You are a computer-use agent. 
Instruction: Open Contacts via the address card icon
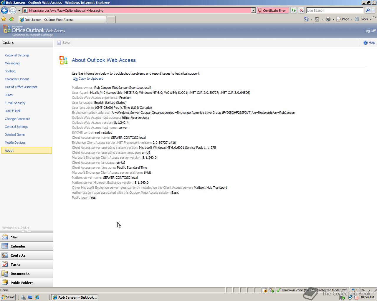pyautogui.click(x=5, y=255)
